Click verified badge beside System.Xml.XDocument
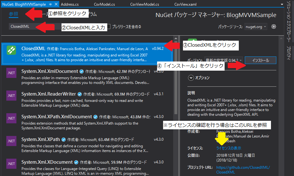Screen dimensions: 294x176 tap(76, 162)
